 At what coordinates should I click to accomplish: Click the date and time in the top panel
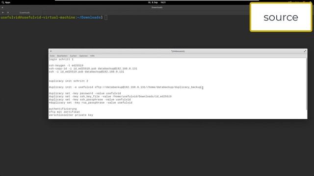(x=157, y=2)
